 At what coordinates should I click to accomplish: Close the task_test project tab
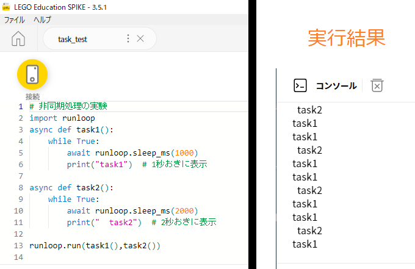(x=140, y=38)
